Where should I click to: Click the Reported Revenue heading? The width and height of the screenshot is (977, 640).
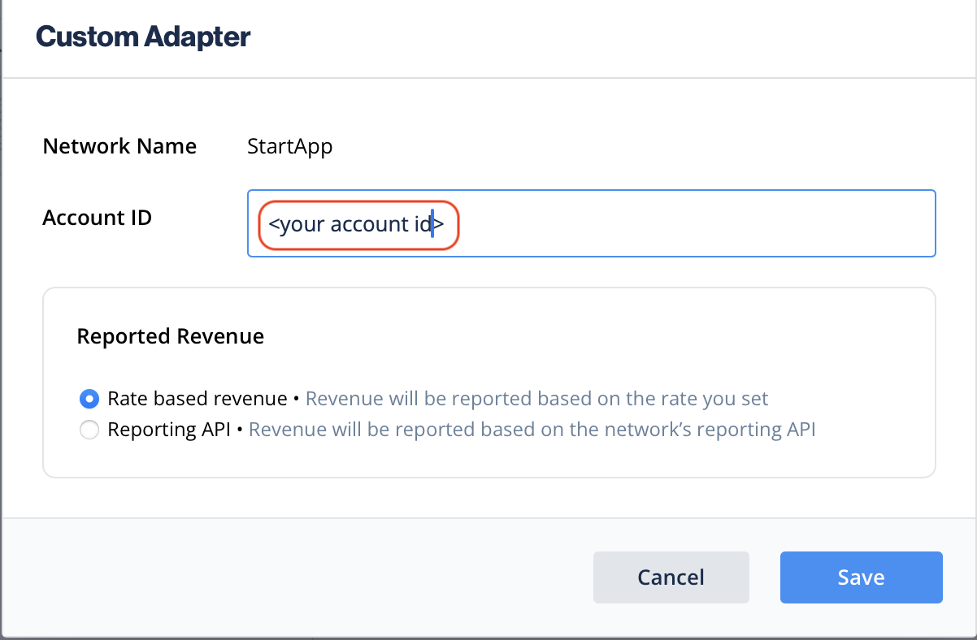coord(171,336)
